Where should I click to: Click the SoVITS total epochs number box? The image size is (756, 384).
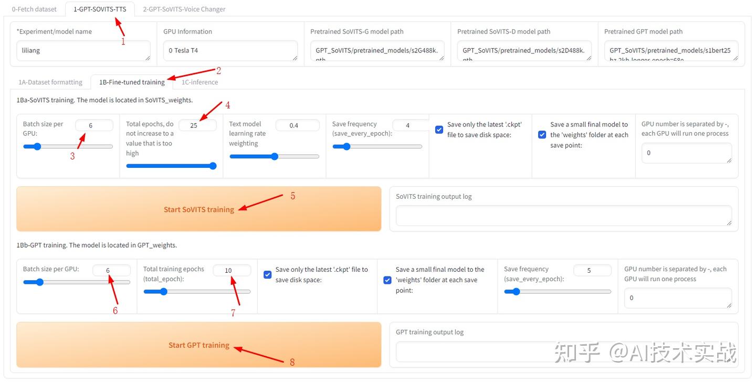point(197,125)
